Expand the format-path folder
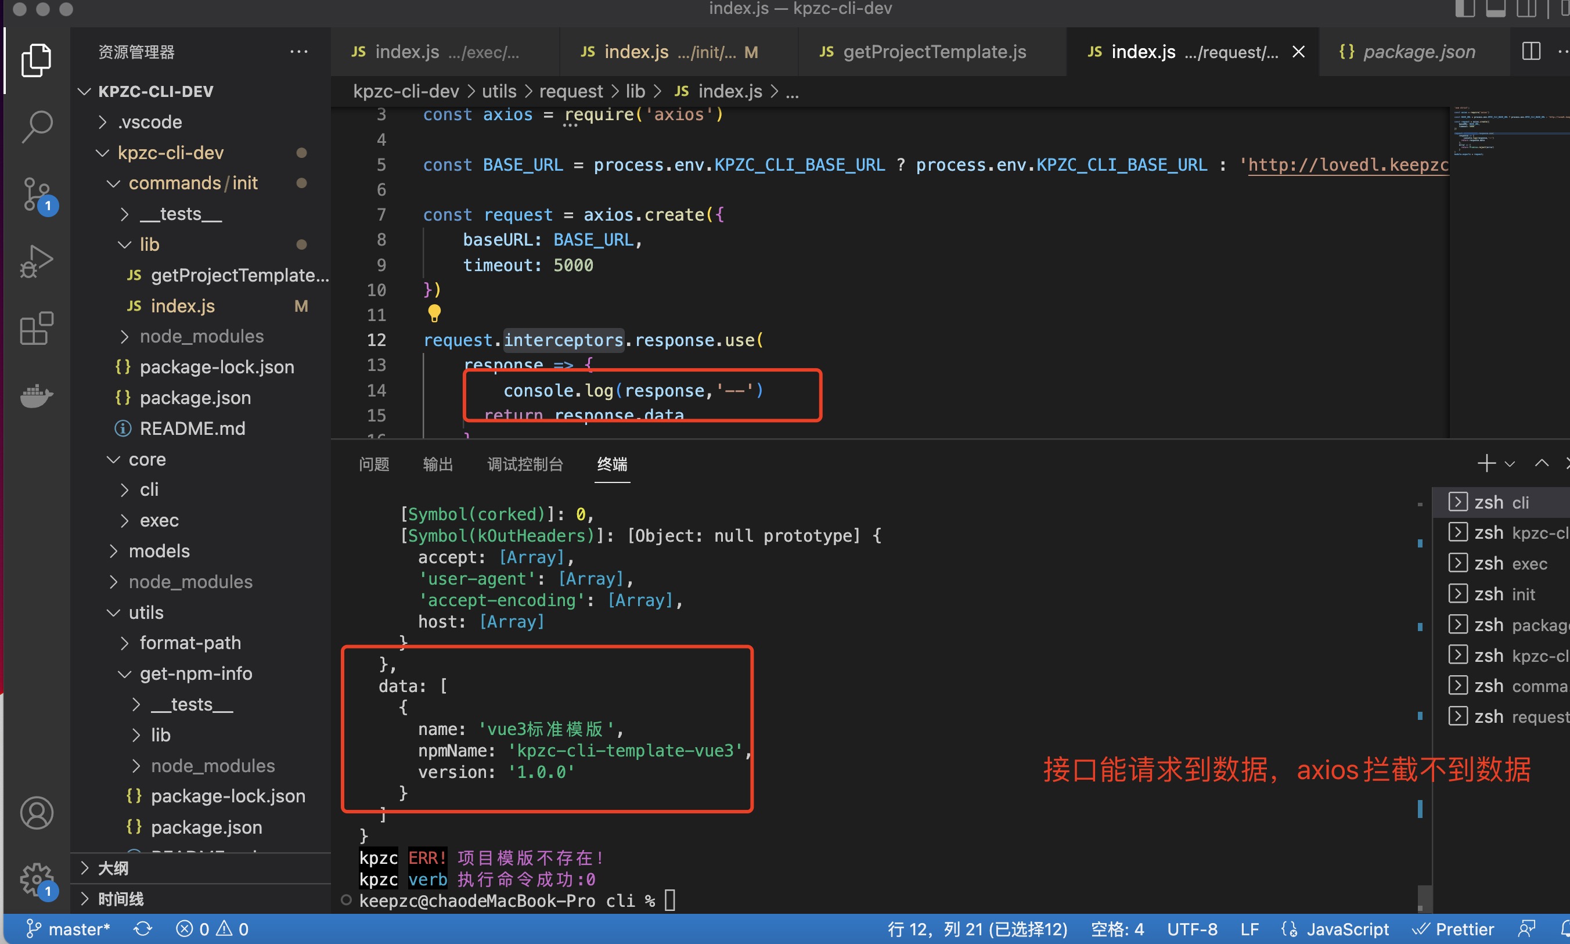 [x=200, y=643]
